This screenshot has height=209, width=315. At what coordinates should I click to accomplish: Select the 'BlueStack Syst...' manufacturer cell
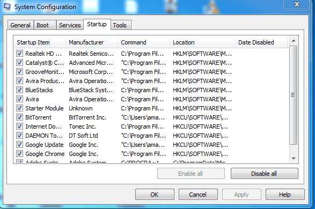pos(91,90)
